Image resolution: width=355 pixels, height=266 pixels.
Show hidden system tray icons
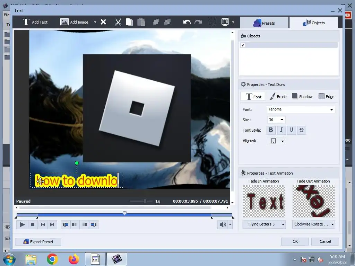[295, 260]
